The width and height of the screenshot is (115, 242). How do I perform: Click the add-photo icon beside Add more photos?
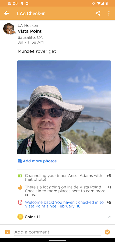[x=20, y=161]
